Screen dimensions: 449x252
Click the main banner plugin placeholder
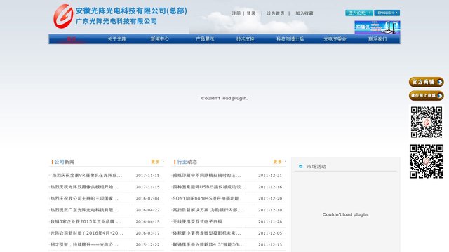(224, 98)
